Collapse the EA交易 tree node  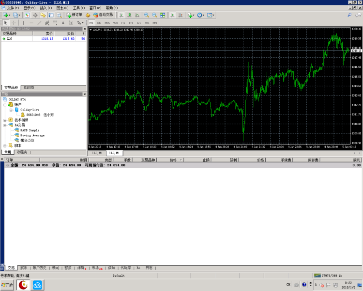point(5,125)
